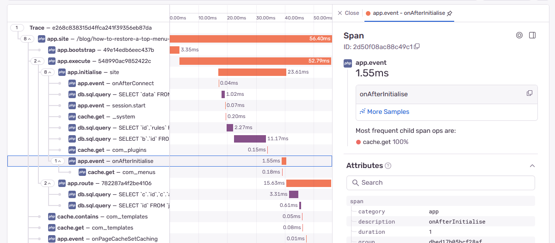The image size is (555, 243).
Task: Click the 'description' attribute row
Action: (441, 222)
